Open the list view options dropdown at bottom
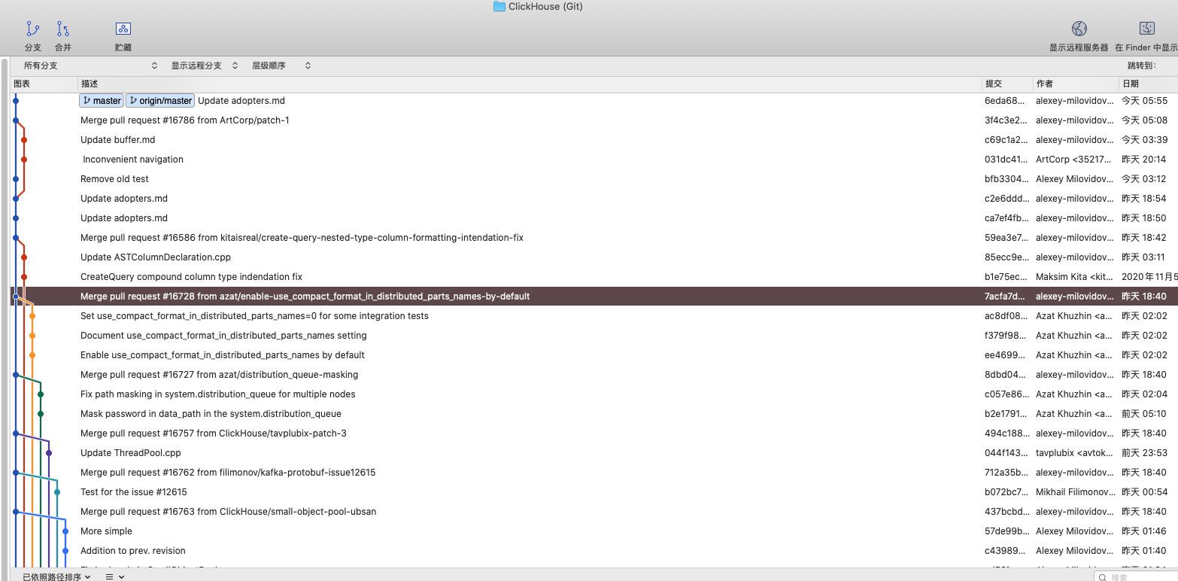This screenshot has height=581, width=1178. 114,576
